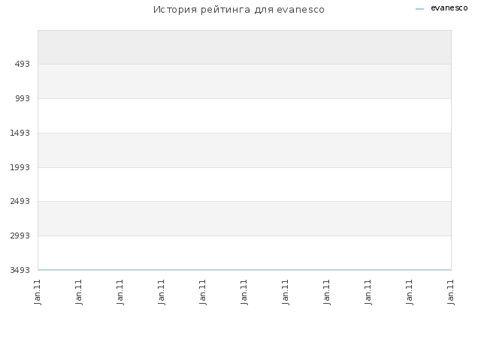The height and width of the screenshot is (360, 481).
Task: Click the gray band between 493 and 993
Action: (x=244, y=82)
